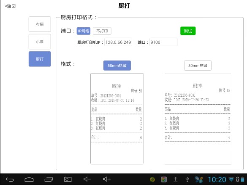
Task: Switch to the 小票 tab
Action: (x=40, y=42)
